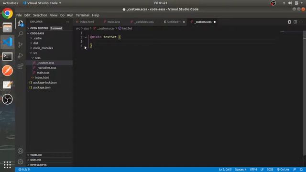Open editor more actions menu
The image size is (306, 172).
tap(301, 22)
